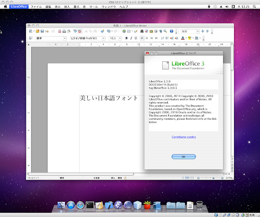
Task: Toggle numbered list icon
Action: (162, 38)
